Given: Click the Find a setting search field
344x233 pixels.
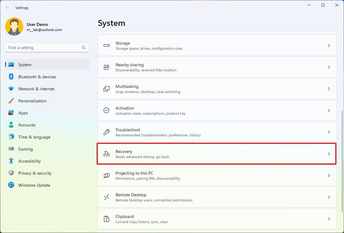Looking at the screenshot, I should 47,48.
